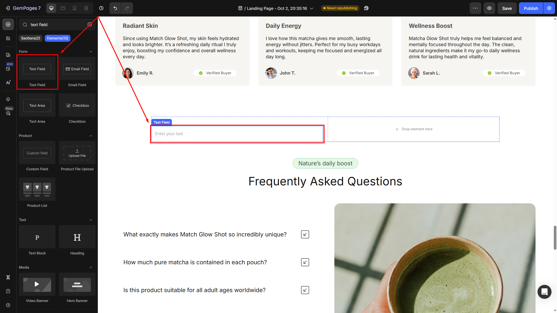Open live chat support bubble
557x313 pixels.
(x=544, y=292)
